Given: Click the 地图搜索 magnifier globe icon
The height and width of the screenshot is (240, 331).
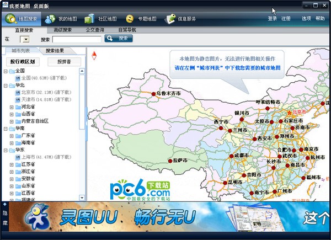Looking at the screenshot, I should (10, 18).
